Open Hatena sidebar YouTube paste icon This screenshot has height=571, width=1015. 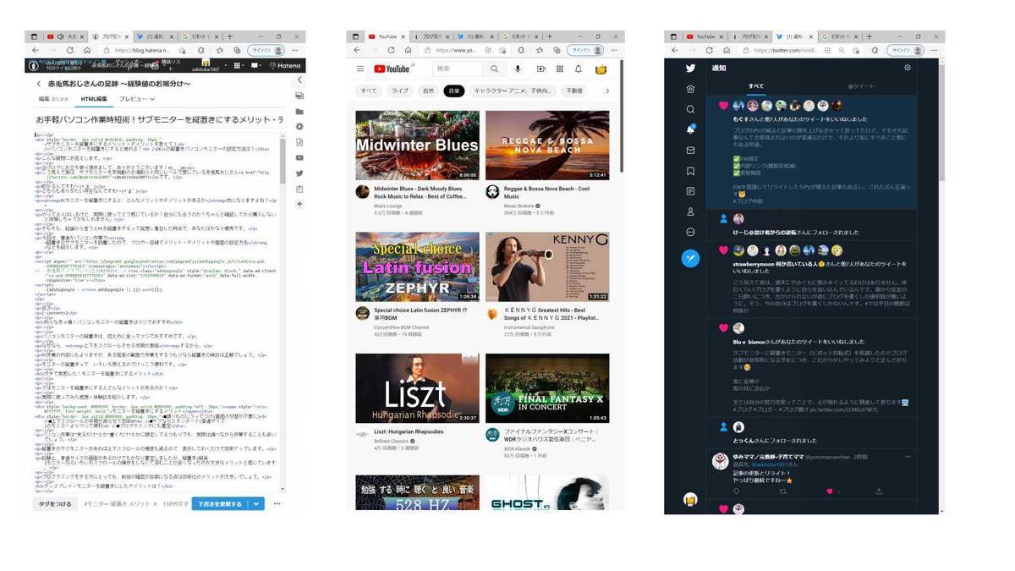tap(299, 157)
